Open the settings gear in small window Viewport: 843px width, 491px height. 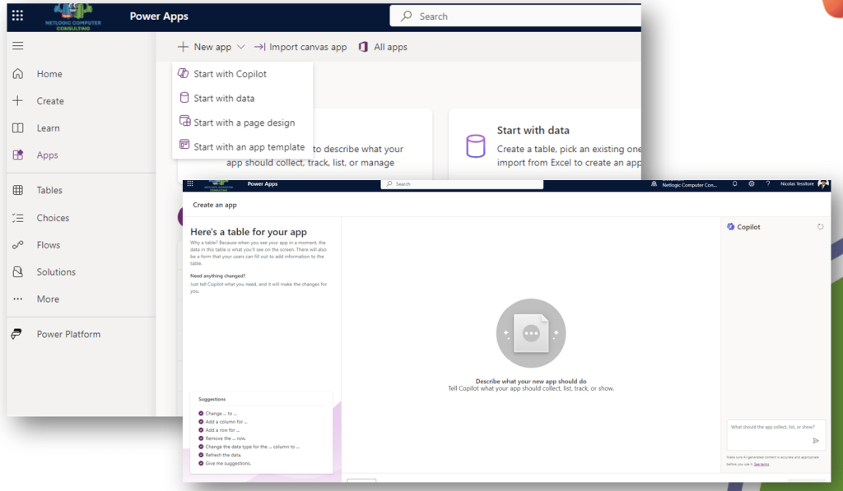[x=751, y=184]
